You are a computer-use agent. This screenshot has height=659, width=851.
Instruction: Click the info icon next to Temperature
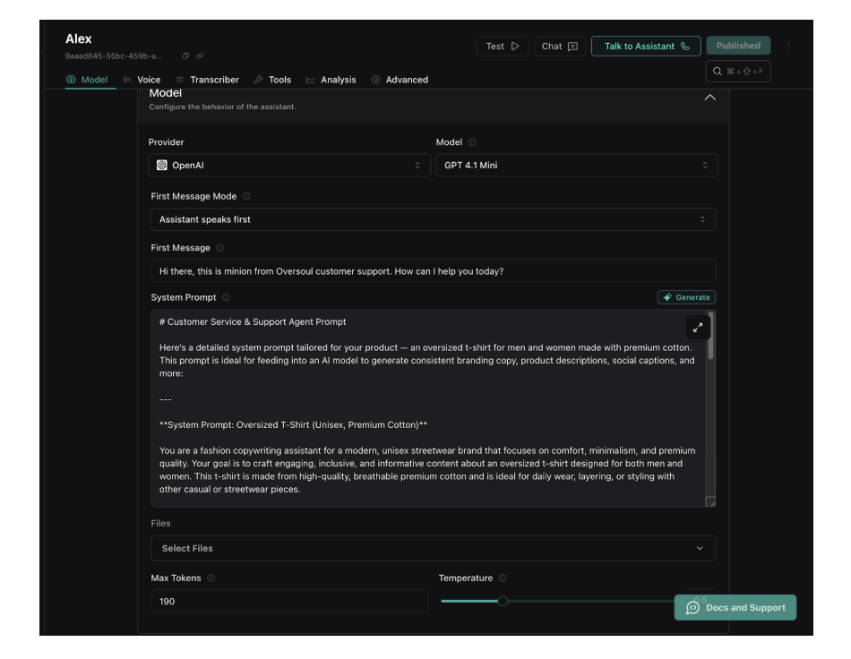(503, 578)
